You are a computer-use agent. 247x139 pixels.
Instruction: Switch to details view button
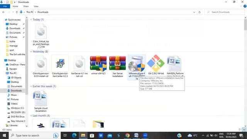pos(240,130)
